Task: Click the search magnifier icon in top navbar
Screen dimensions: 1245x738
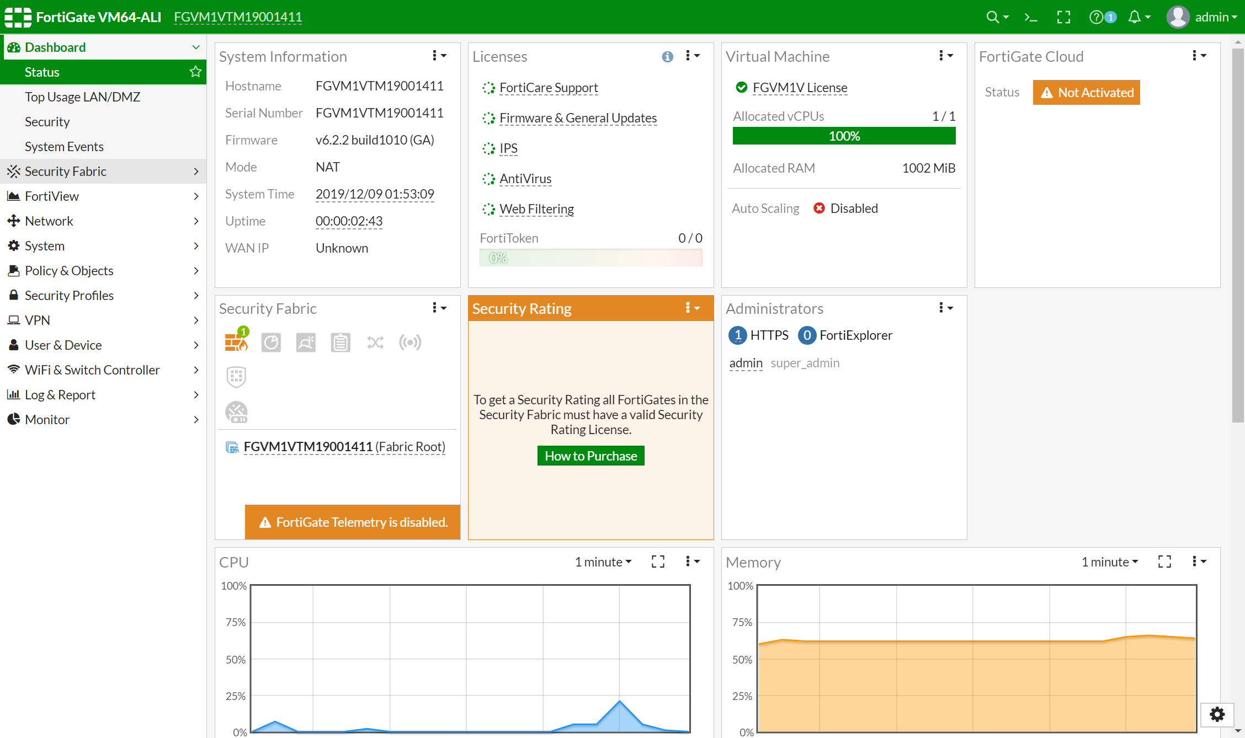Action: [991, 17]
